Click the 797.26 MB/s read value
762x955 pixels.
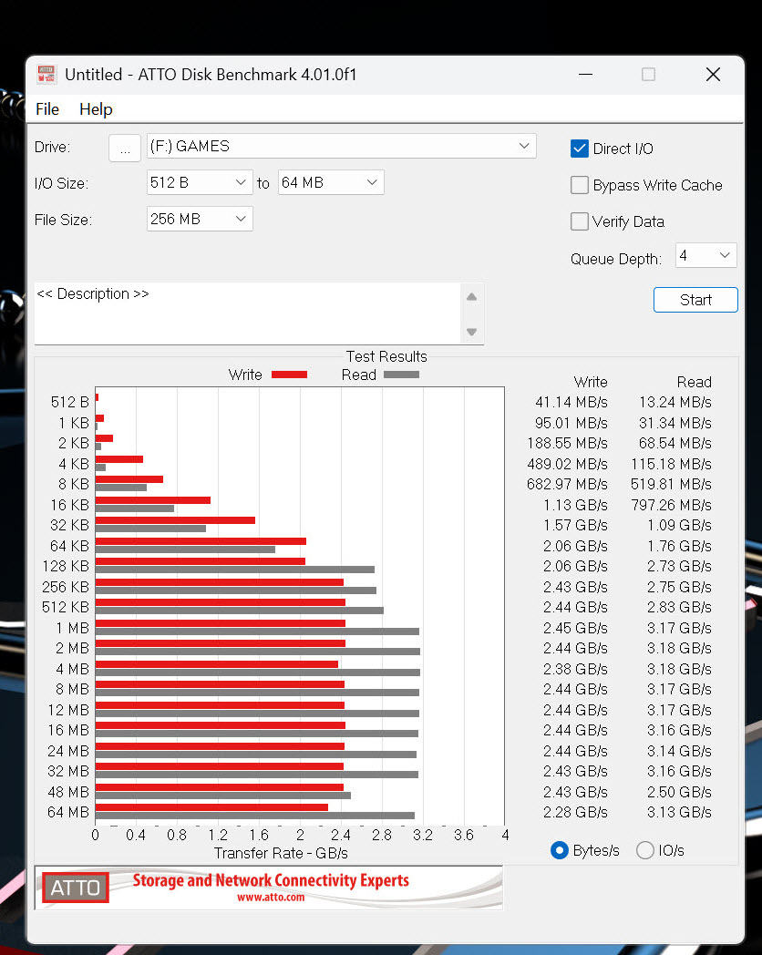tap(671, 505)
